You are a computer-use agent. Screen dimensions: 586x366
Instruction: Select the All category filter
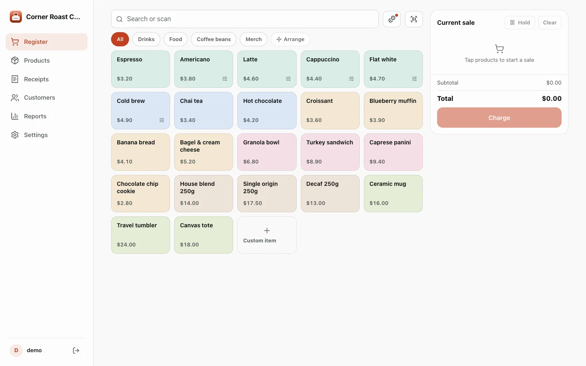pyautogui.click(x=120, y=39)
